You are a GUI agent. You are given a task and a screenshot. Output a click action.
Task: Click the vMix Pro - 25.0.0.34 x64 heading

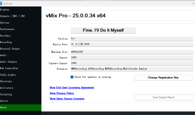(75, 16)
